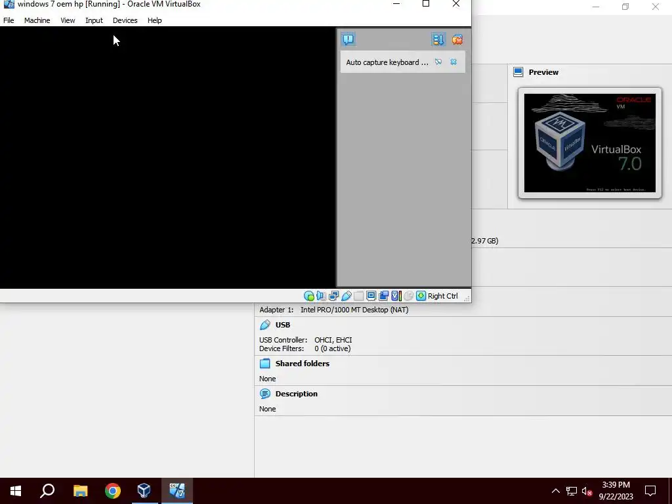
Task: Open the Devices menu
Action: point(125,20)
